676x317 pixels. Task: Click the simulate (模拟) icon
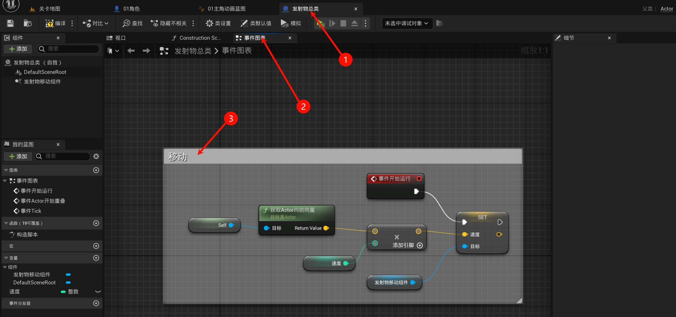(x=284, y=23)
